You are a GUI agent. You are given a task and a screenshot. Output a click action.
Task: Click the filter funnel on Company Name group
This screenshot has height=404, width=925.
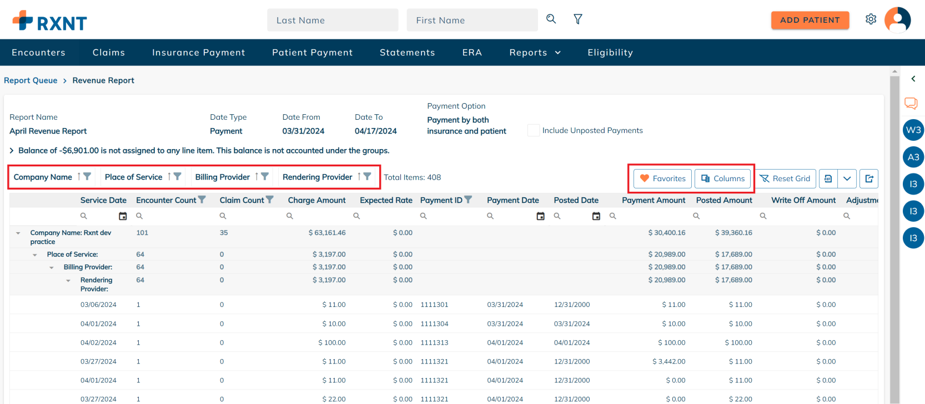(x=87, y=176)
